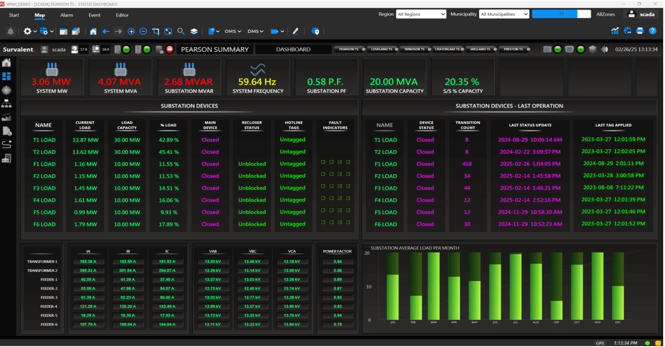Image resolution: width=665 pixels, height=347 pixels.
Task: Click the alarm bell icon
Action: (10, 32)
